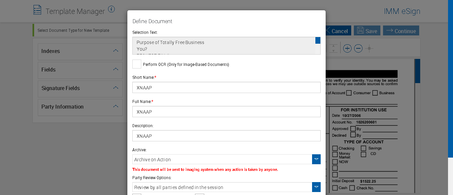Click the Cancel button
Image resolution: width=453 pixels, height=195 pixels.
tap(337, 31)
